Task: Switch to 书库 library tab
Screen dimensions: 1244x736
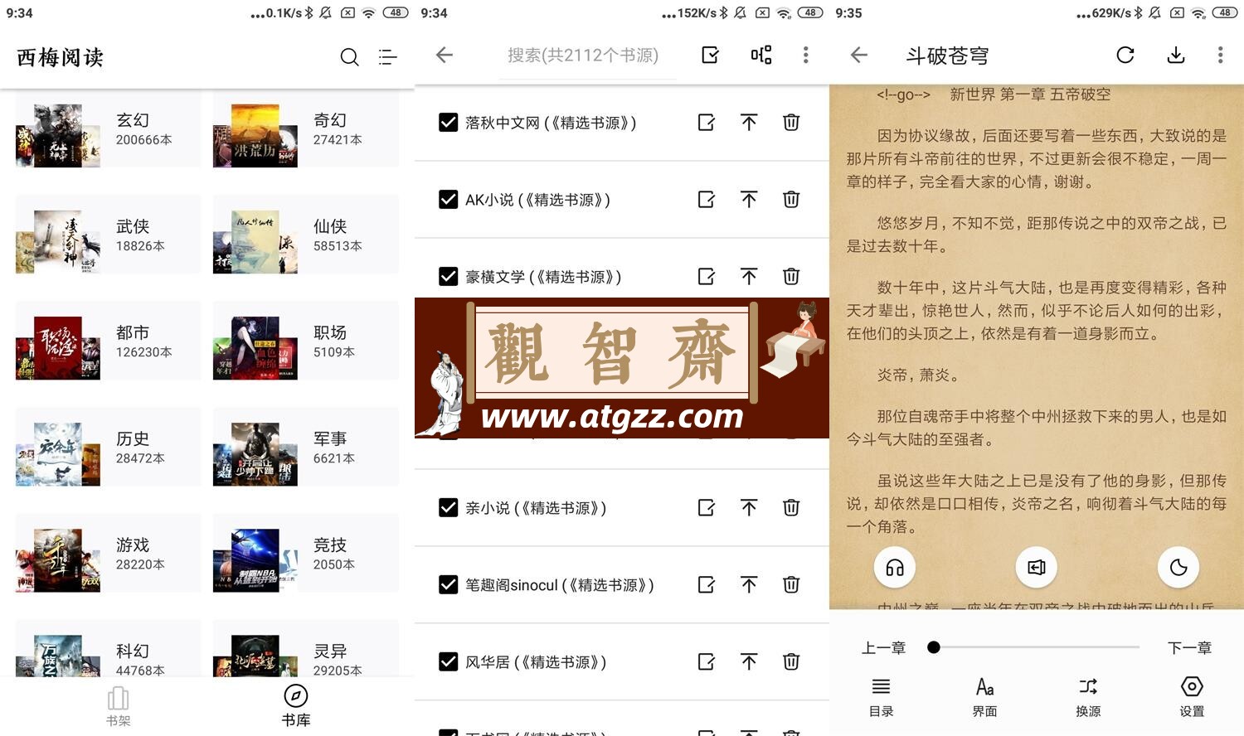Action: tap(296, 706)
